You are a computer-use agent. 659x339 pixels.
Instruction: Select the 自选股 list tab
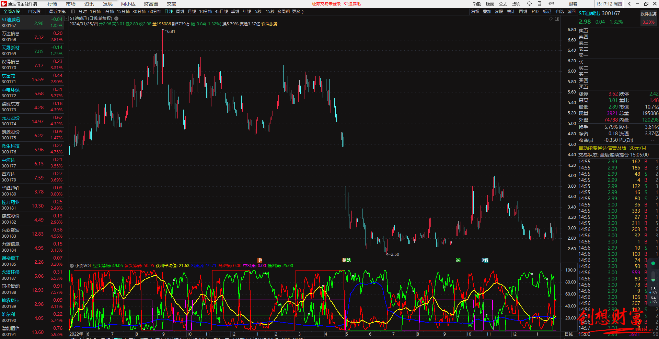34,12
